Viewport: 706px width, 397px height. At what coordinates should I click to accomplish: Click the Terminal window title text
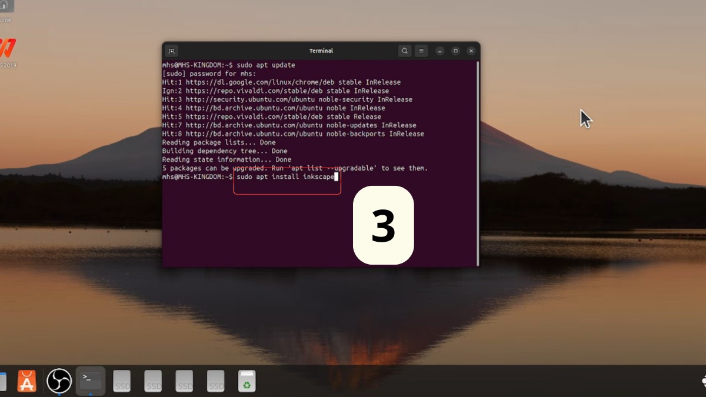(321, 51)
